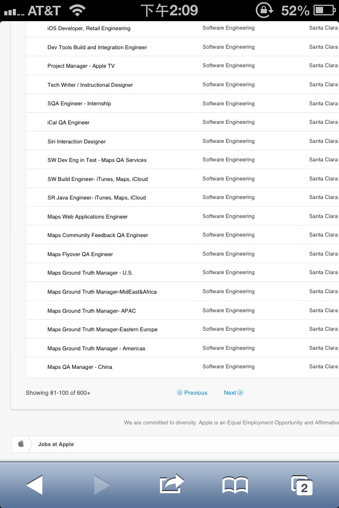Screen dimensions: 339x508
Task: Open the Safari share menu
Action: click(x=172, y=484)
